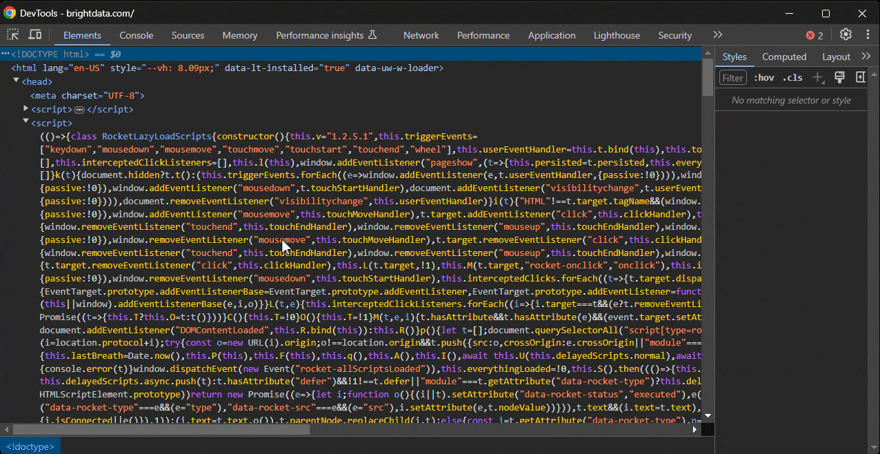
Task: Open DevTools settings gear
Action: (846, 34)
